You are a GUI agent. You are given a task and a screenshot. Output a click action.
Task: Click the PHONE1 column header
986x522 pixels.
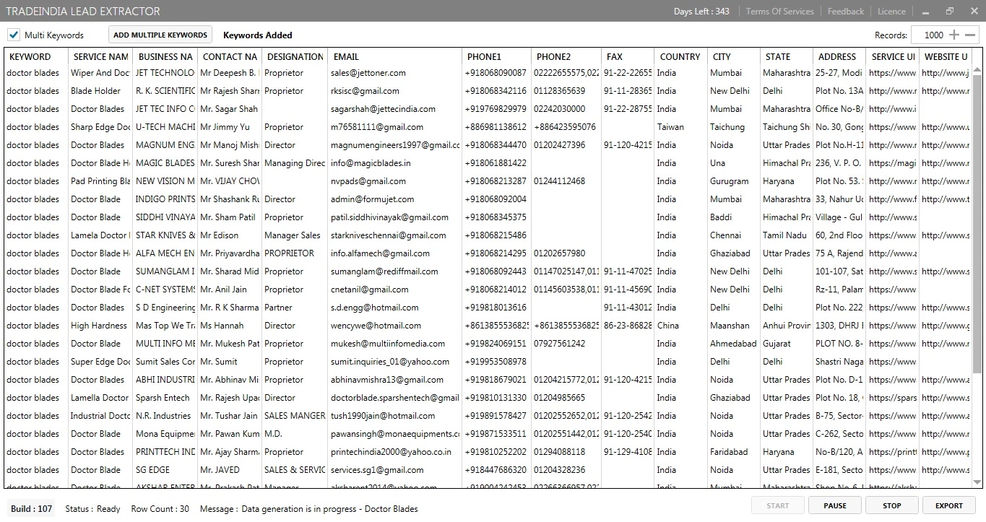coord(495,56)
